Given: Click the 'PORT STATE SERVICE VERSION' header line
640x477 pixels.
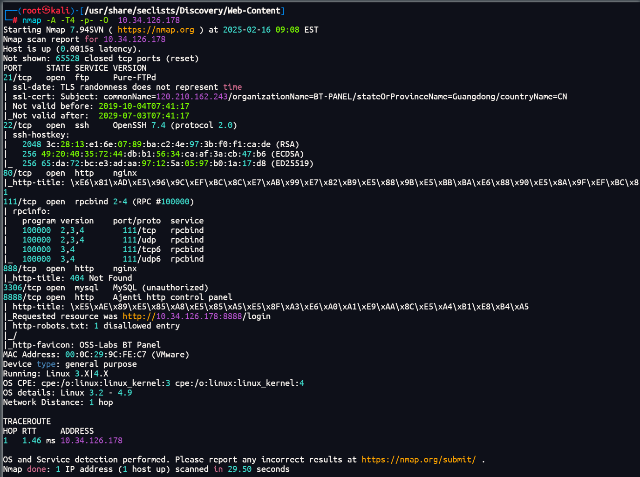Looking at the screenshot, I should pyautogui.click(x=75, y=68).
